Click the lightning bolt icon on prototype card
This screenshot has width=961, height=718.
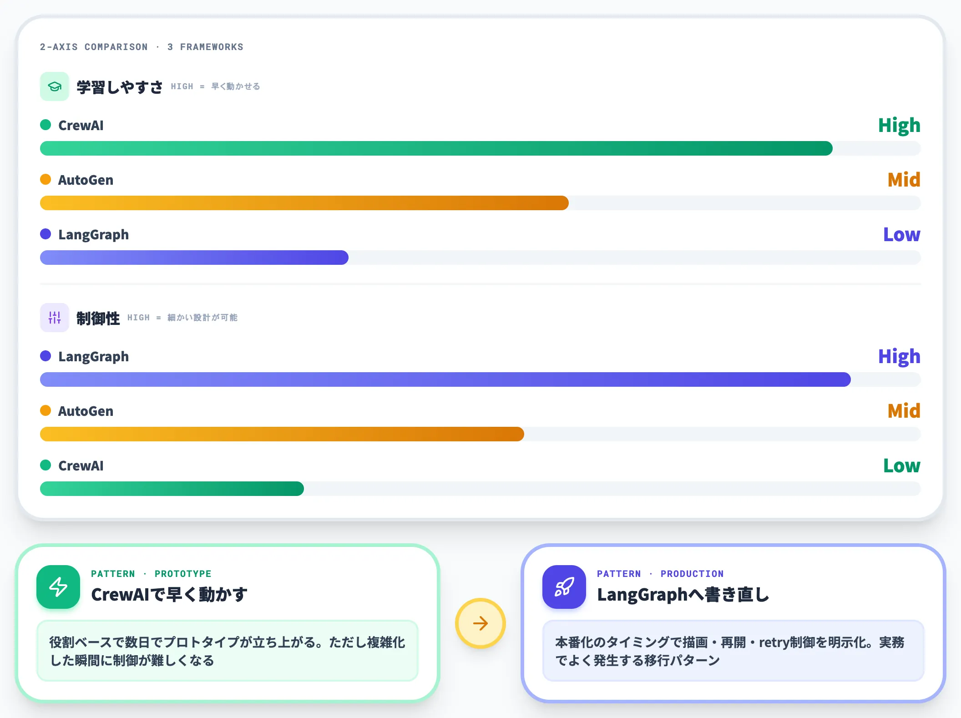coord(58,587)
